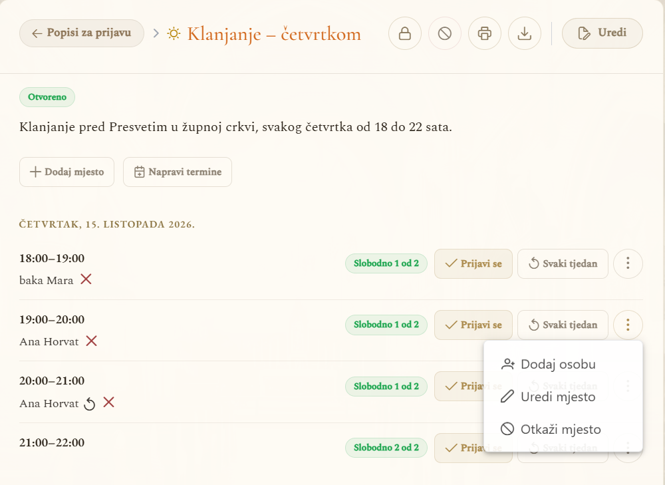The height and width of the screenshot is (485, 665).
Task: Set 19:00–20:00 to Svaki tjedan
Action: pos(563,325)
